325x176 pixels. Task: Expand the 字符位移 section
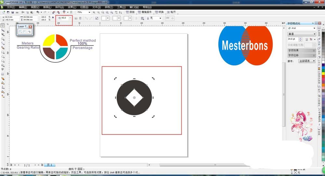point(301,56)
